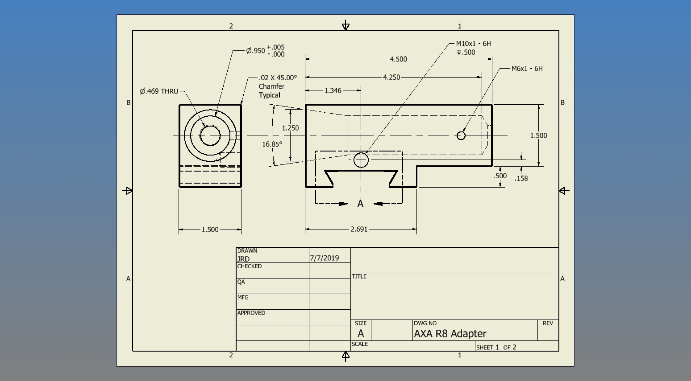This screenshot has height=381, width=691.
Task: Click the M10 threaded hole circle
Action: pyautogui.click(x=361, y=160)
